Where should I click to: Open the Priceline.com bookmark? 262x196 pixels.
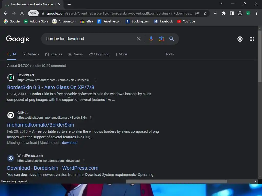point(110,21)
